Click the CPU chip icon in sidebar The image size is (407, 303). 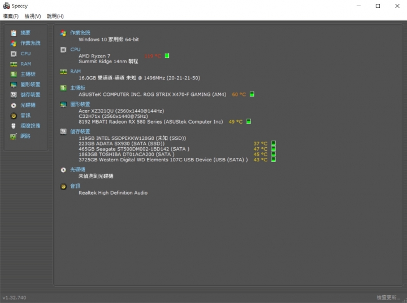pyautogui.click(x=14, y=54)
